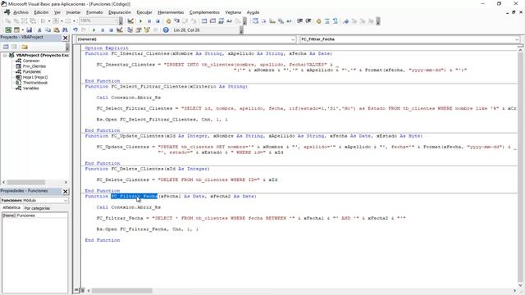Outdent the selected code block
525x295 pixels.
(x=308, y=21)
